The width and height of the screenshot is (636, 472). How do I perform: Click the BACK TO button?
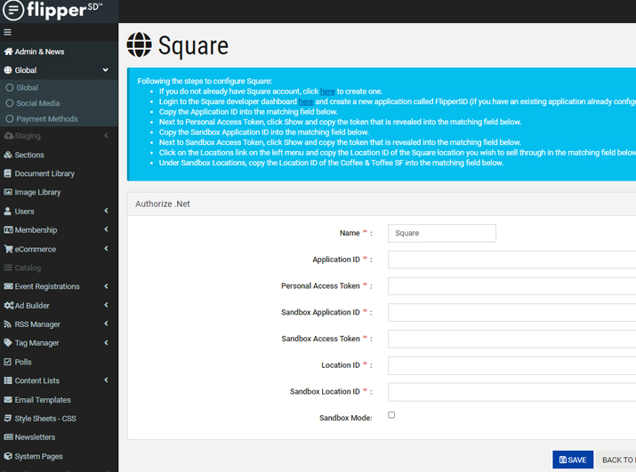click(x=616, y=460)
